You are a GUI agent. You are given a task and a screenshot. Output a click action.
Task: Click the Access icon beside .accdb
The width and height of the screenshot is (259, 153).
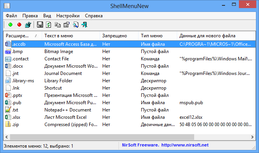8,44
